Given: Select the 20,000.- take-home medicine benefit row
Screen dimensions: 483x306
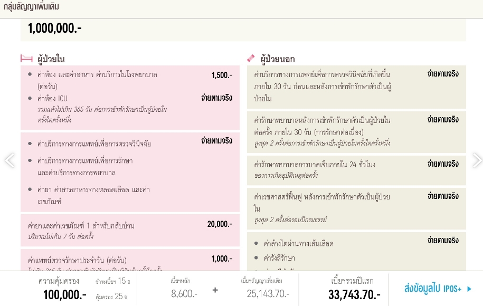Looking at the screenshot, I should click(x=130, y=230).
